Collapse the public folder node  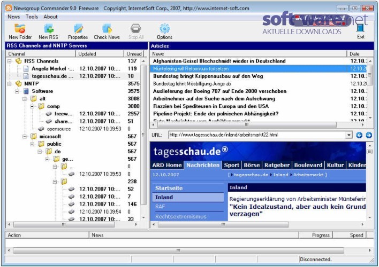coord(32,144)
